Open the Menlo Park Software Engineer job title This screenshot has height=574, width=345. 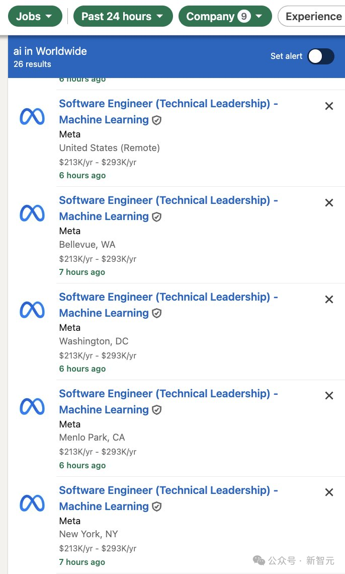click(x=168, y=402)
